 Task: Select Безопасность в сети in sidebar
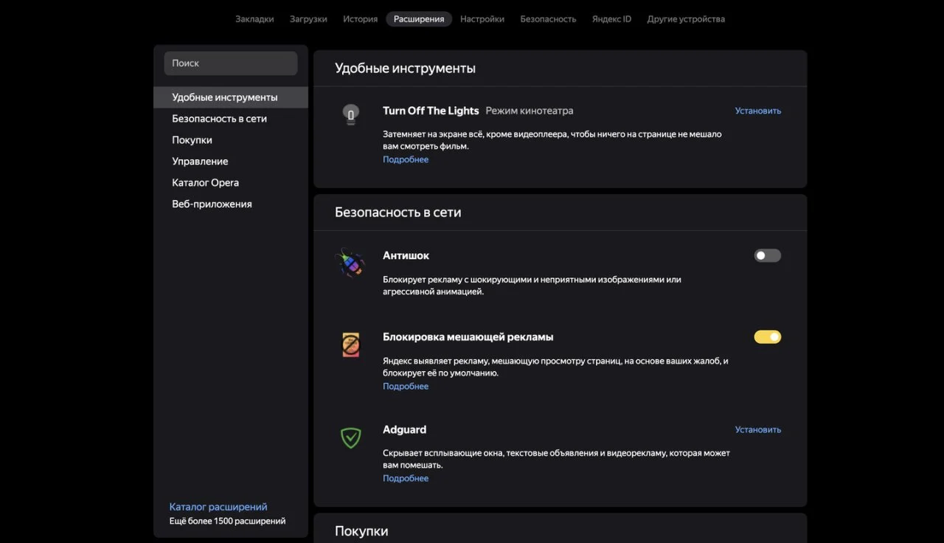pyautogui.click(x=219, y=119)
